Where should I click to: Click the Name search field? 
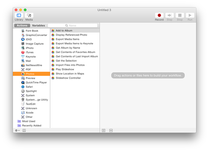click(73, 26)
